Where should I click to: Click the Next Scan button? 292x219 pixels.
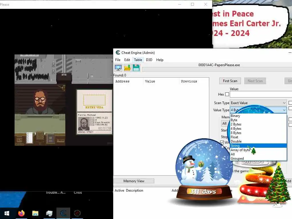coord(255,81)
